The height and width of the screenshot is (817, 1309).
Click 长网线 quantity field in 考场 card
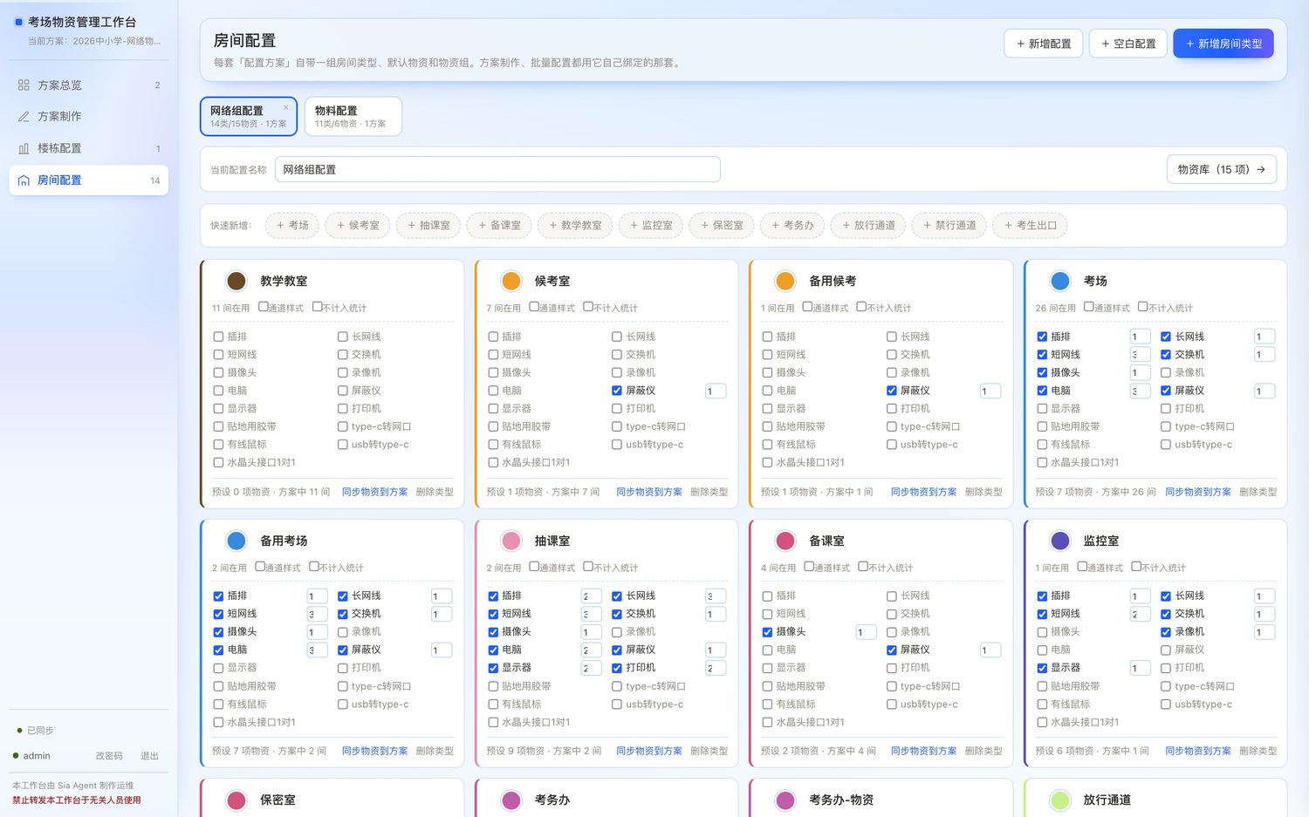[x=1264, y=337]
